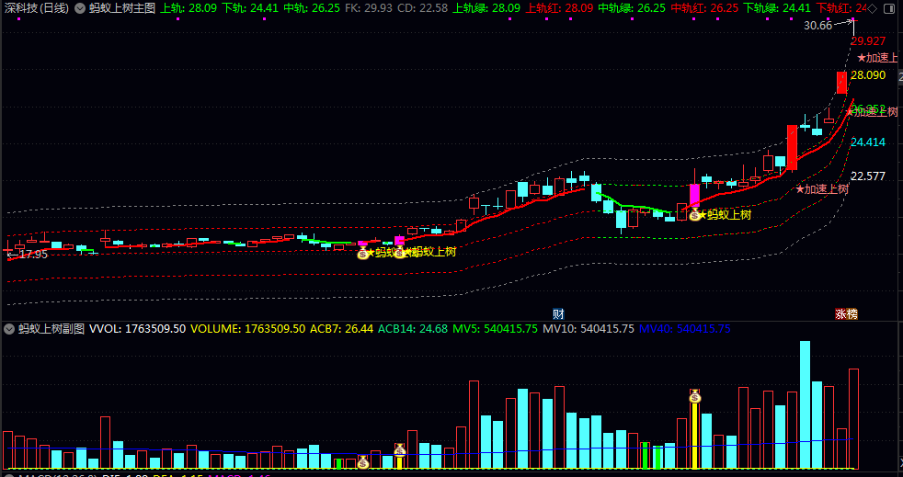Click the 涨榜 marker on the chart
The height and width of the screenshot is (477, 903).
[847, 314]
